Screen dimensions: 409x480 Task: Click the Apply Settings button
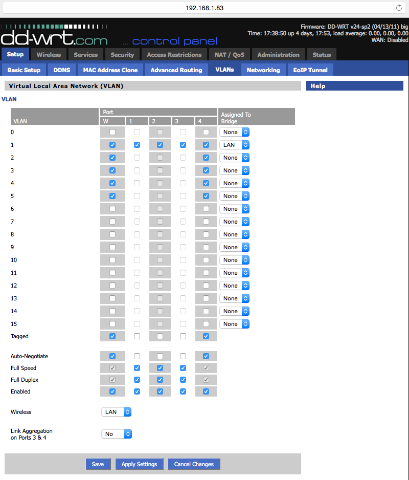click(139, 464)
